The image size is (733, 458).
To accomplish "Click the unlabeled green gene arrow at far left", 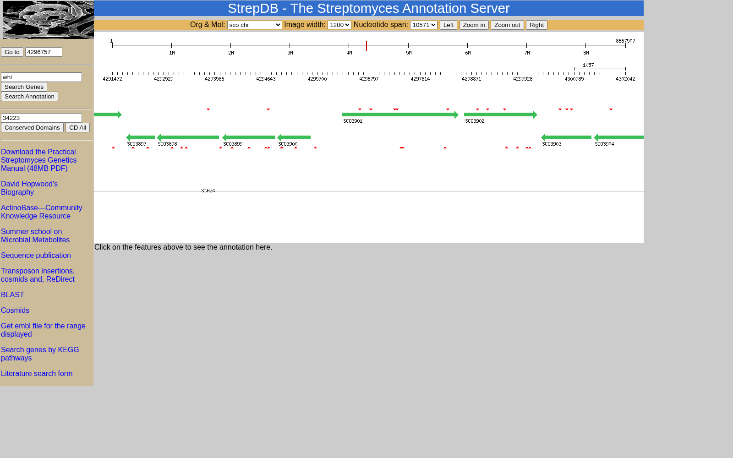I will tap(108, 114).
